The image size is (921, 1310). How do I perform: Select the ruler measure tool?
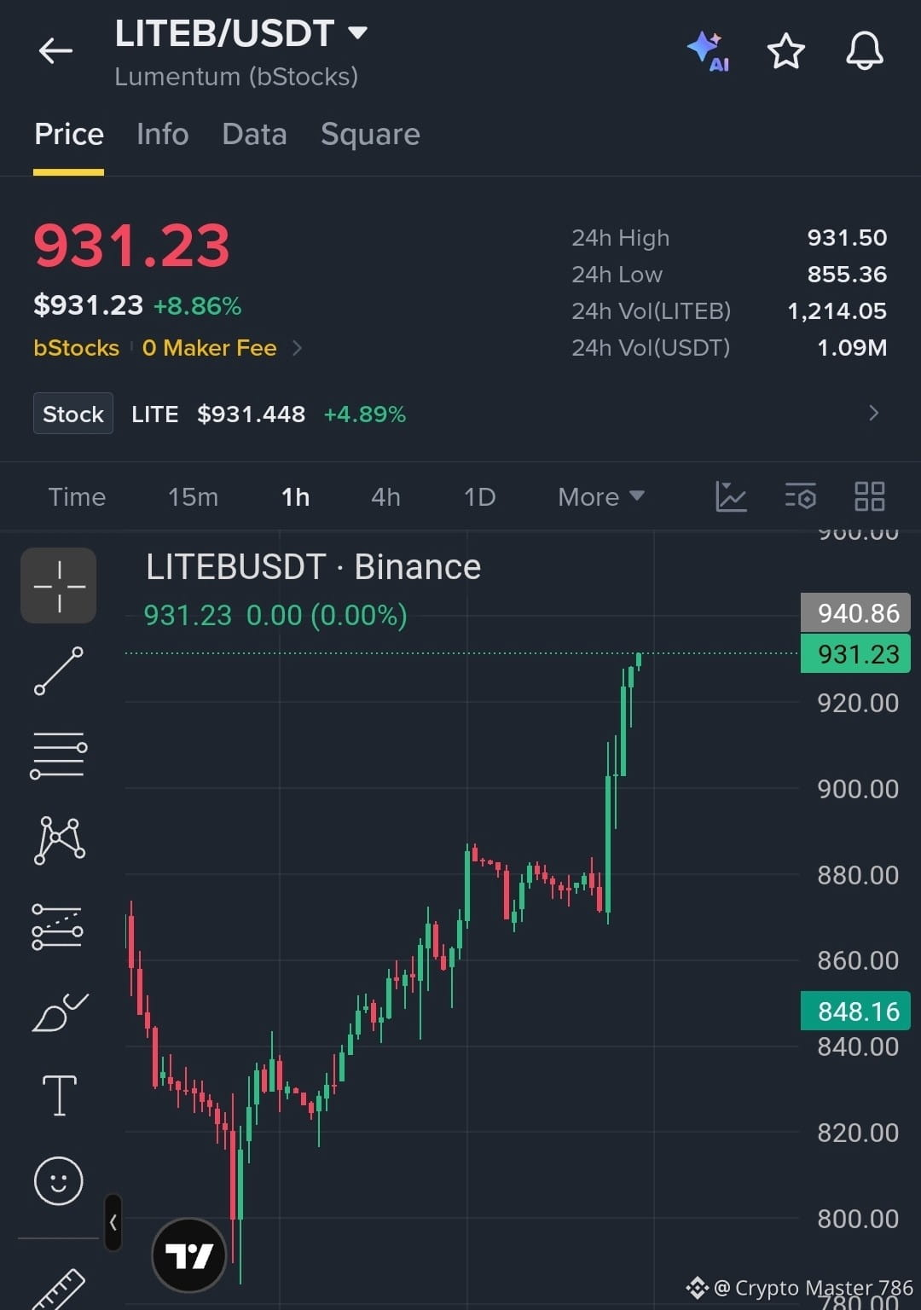tap(59, 1288)
